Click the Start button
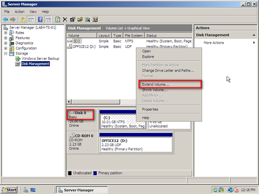 (9, 190)
